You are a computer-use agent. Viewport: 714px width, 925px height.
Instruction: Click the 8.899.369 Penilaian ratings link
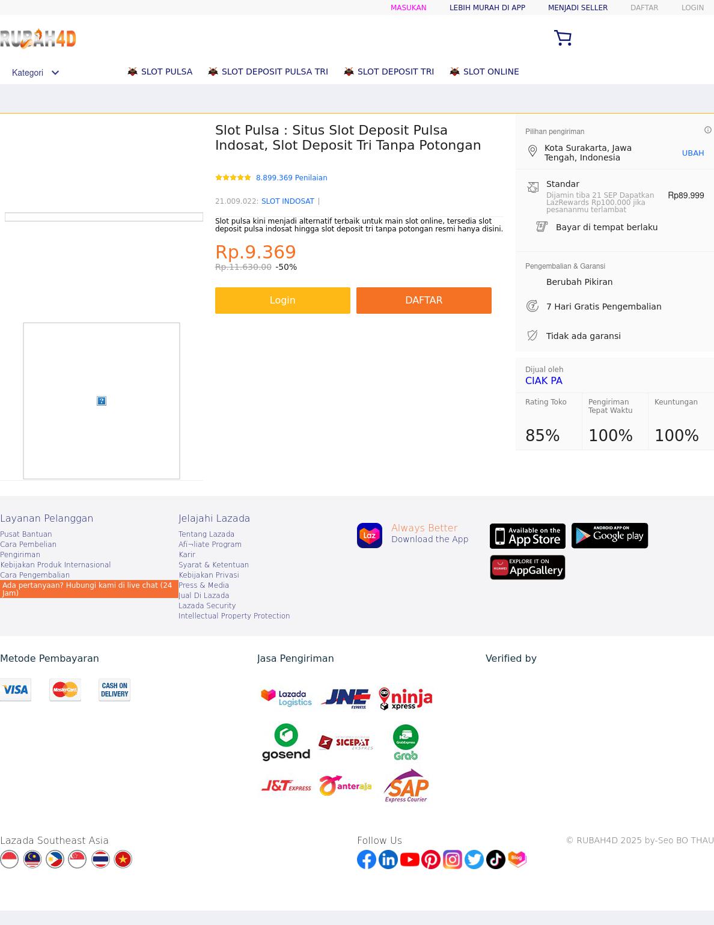[x=291, y=178]
